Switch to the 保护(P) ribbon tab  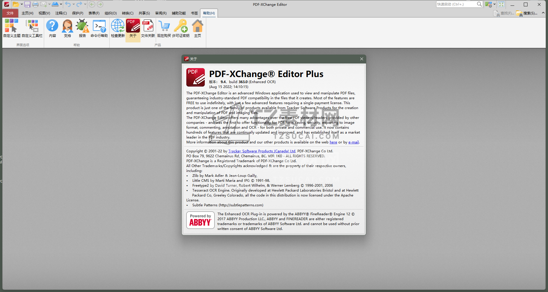[78, 13]
